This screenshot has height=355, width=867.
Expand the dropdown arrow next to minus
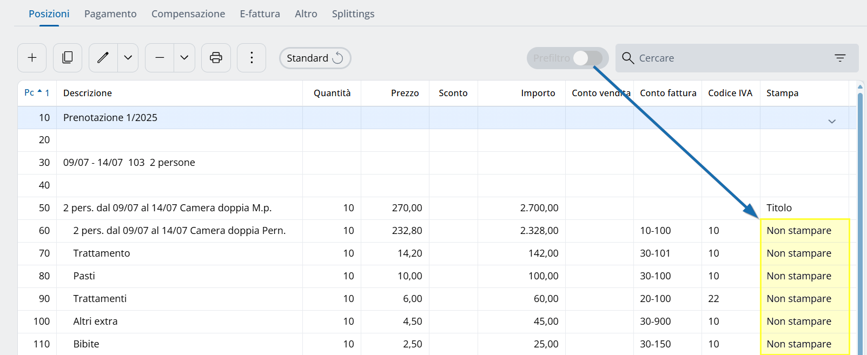pyautogui.click(x=184, y=58)
